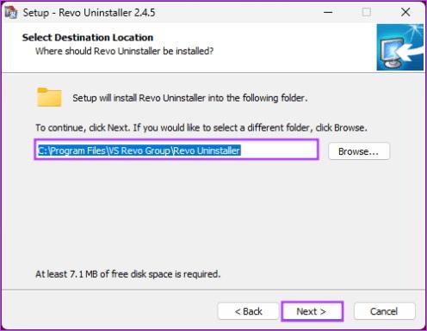Continue with the Next button

(312, 311)
